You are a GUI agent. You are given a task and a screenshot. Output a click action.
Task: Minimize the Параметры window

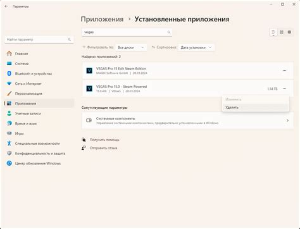(x=272, y=4)
